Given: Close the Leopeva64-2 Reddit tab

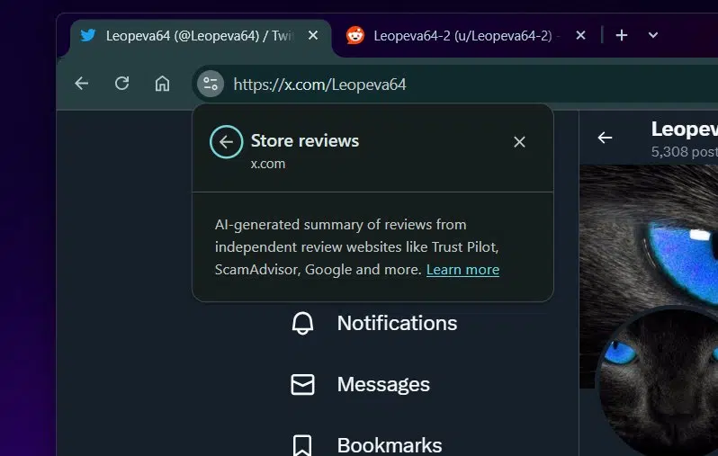Looking at the screenshot, I should pyautogui.click(x=580, y=35).
